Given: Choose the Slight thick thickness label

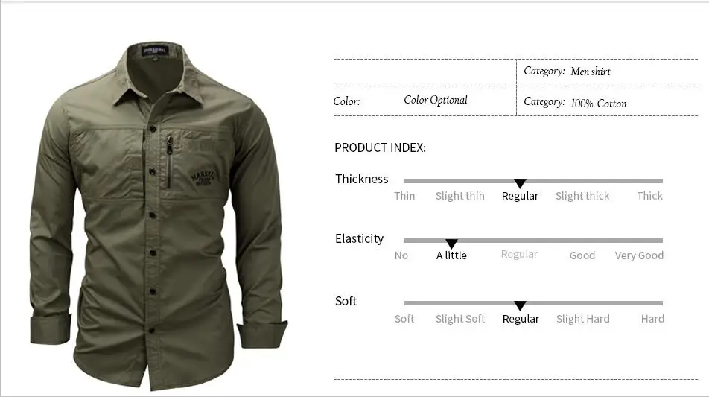Looking at the screenshot, I should (582, 196).
